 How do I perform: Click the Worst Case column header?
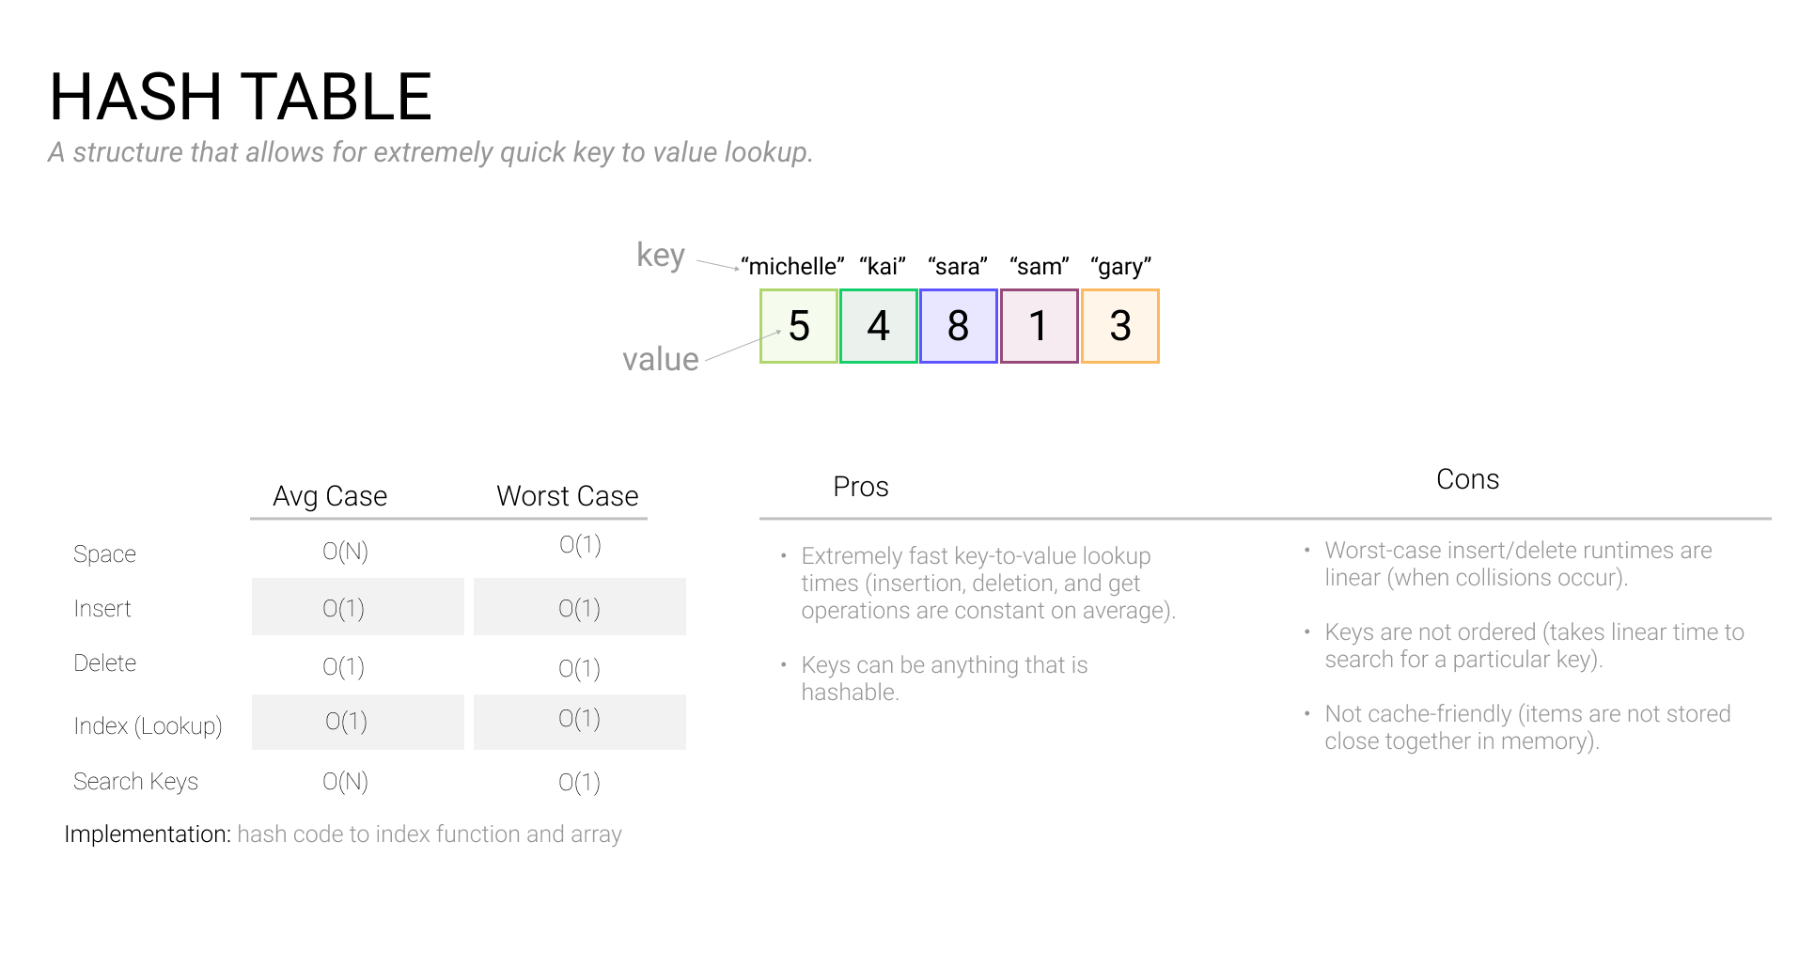coord(568,496)
